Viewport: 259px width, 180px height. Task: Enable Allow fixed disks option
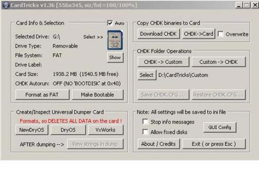point(145,132)
